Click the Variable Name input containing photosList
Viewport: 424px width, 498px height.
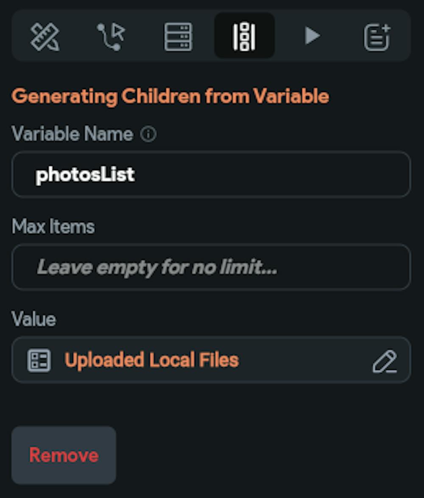(254, 175)
